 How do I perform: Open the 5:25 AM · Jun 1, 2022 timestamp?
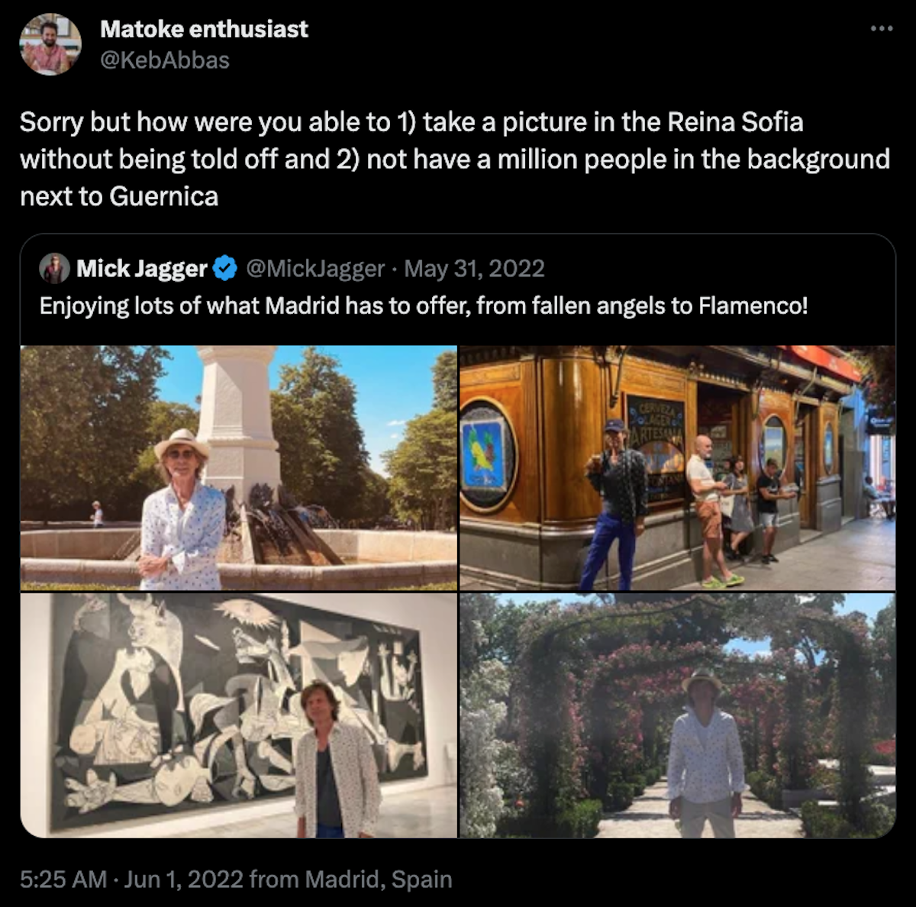point(131,880)
